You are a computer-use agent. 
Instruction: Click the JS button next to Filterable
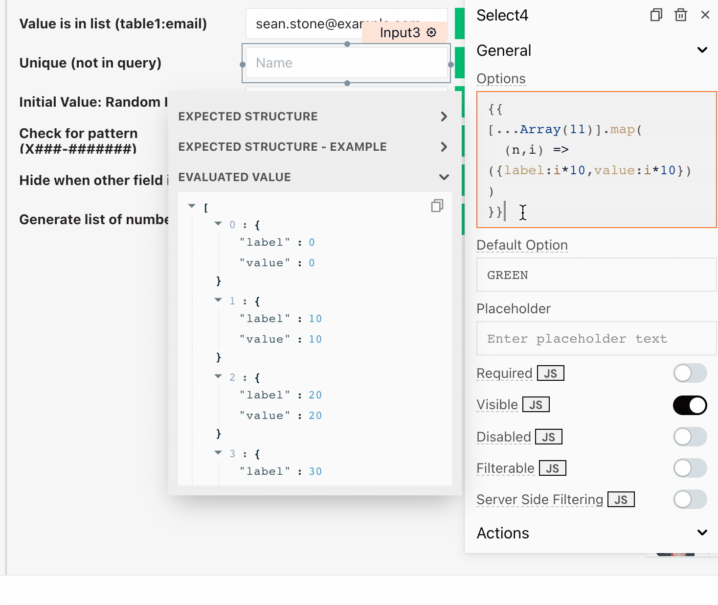[552, 468]
